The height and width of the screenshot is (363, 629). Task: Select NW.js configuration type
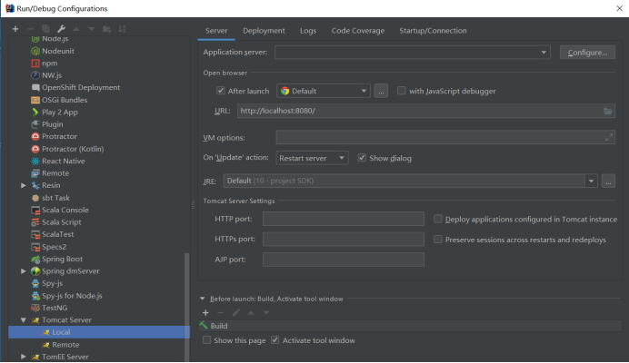[x=52, y=75]
